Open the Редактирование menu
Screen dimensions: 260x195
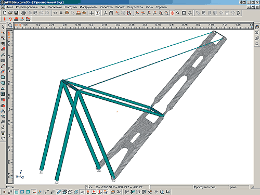pos(27,7)
